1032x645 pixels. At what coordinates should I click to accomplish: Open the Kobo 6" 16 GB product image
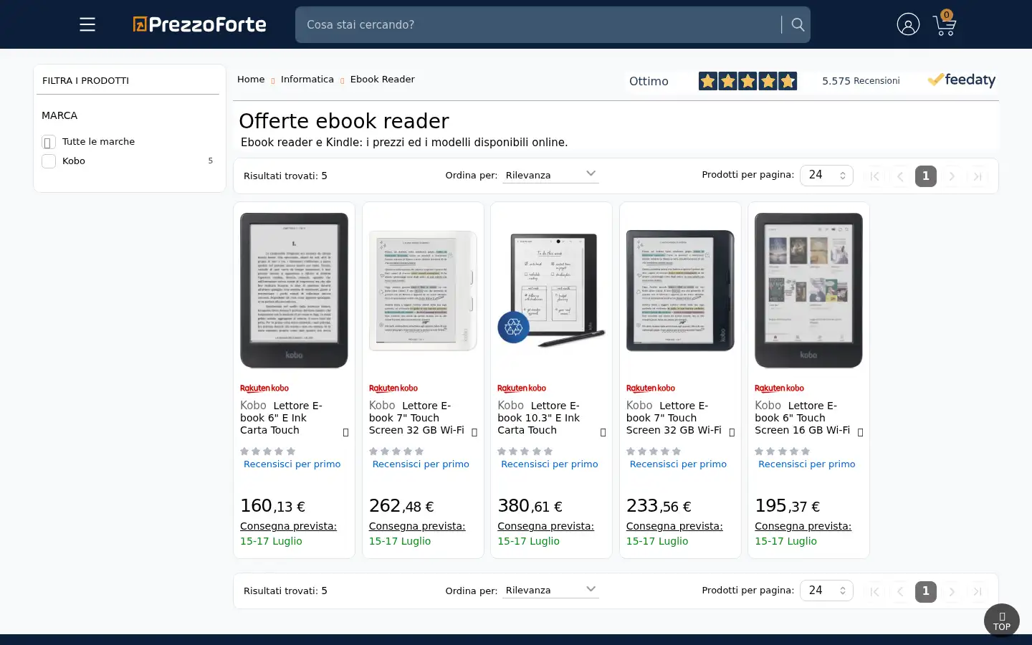[808, 290]
